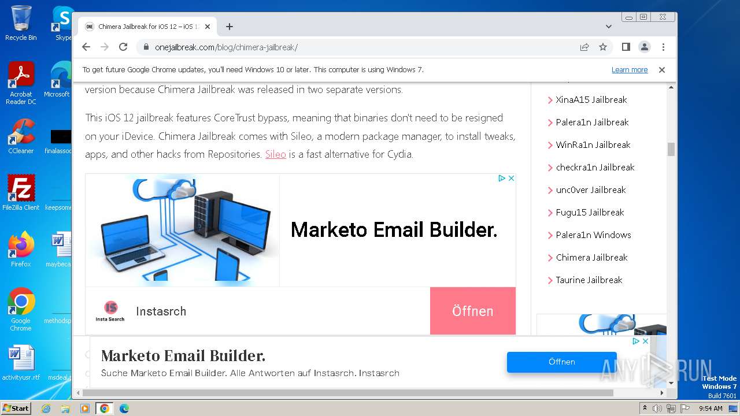Share this page icon in address bar
Viewport: 740px width, 416px height.
tap(584, 47)
